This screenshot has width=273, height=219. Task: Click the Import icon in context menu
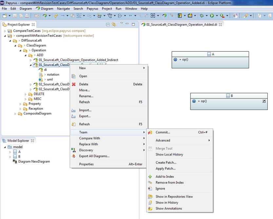coord(73,110)
